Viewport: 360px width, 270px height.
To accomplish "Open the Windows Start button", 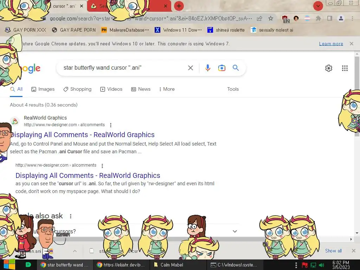I will pyautogui.click(x=9, y=265).
